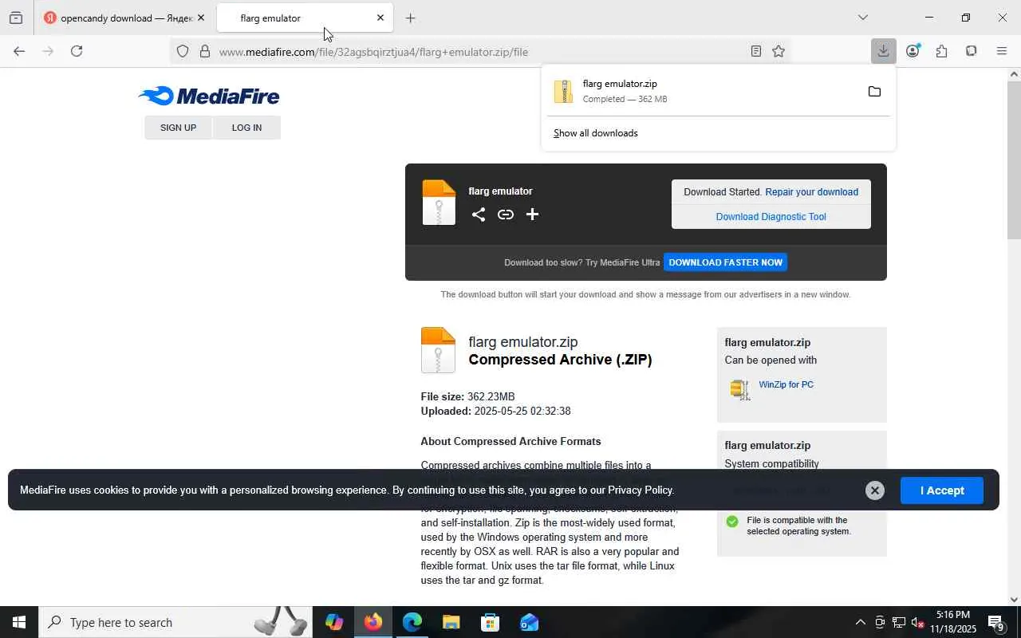Toggle the downloads panel toolbar button
The image size is (1021, 638).
coord(883,51)
